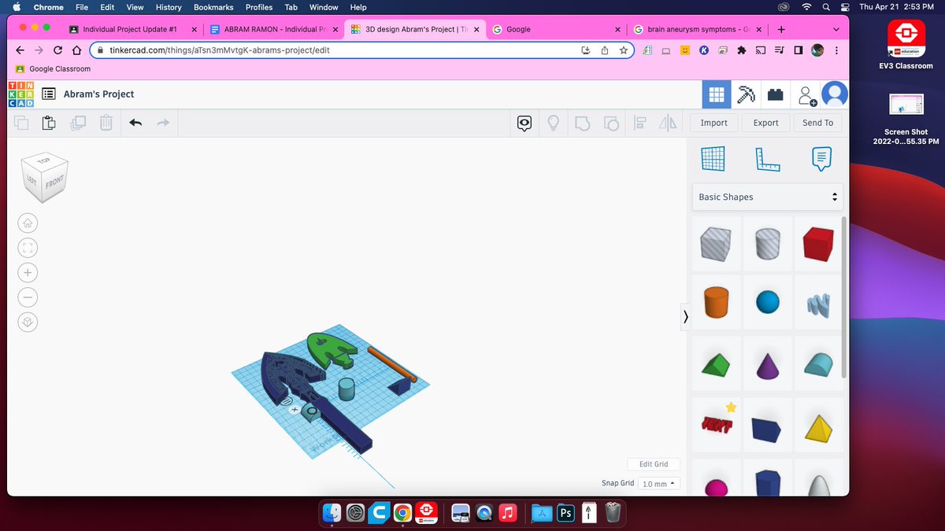Open EV3 Classroom desktop icon

tap(906, 44)
